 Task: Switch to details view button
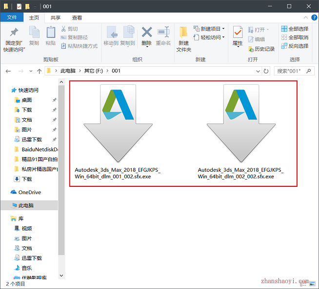tap(303, 284)
